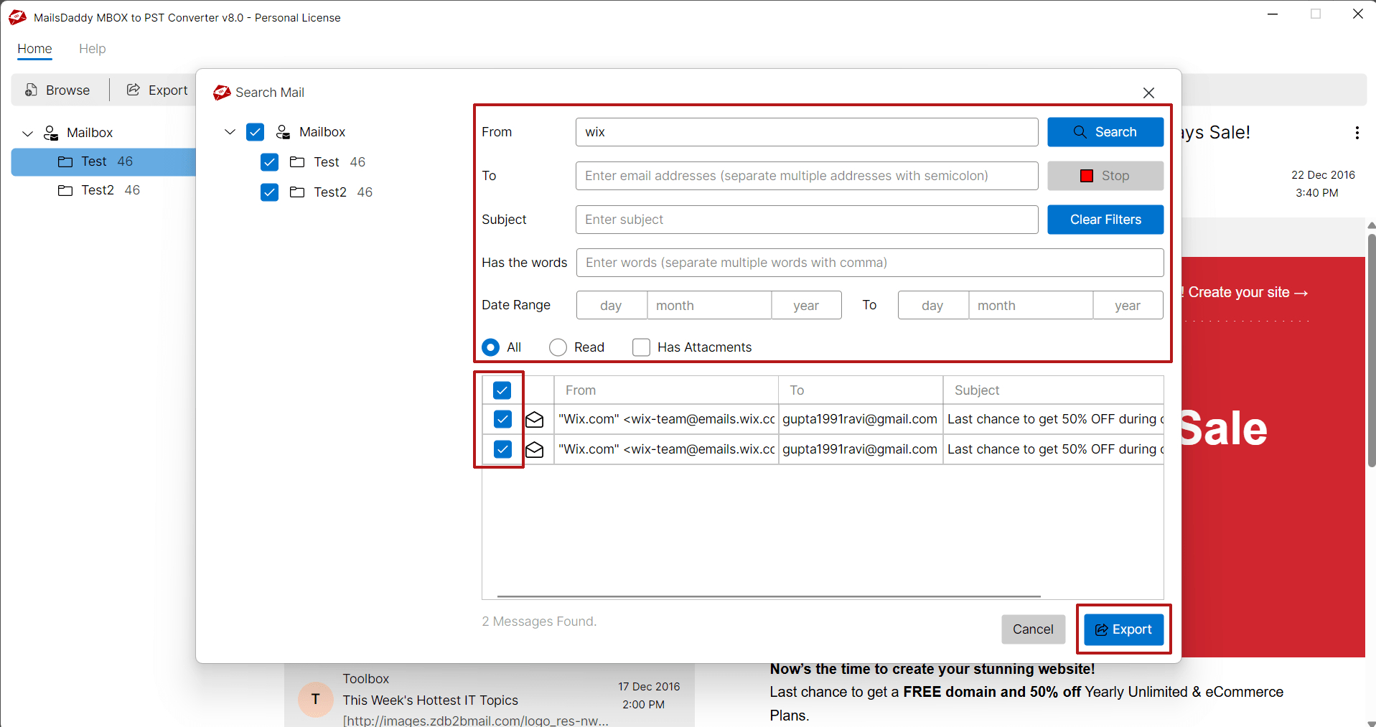Click the Test folder icon in dialog

point(297,162)
